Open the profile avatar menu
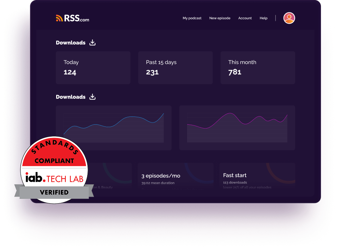This screenshot has width=339, height=251. pyautogui.click(x=289, y=18)
